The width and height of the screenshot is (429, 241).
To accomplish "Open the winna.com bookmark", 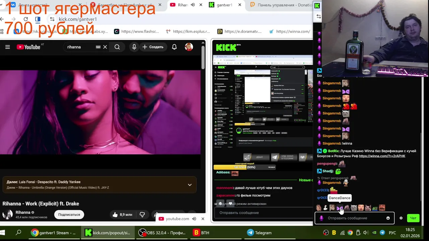I will pyautogui.click(x=290, y=31).
